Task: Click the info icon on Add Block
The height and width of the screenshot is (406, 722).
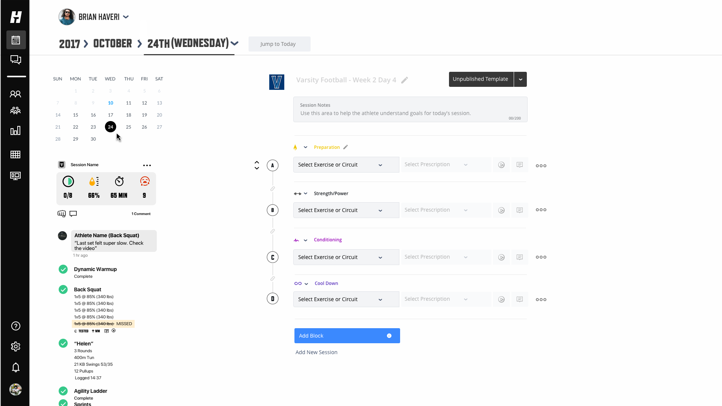Action: pyautogui.click(x=389, y=336)
